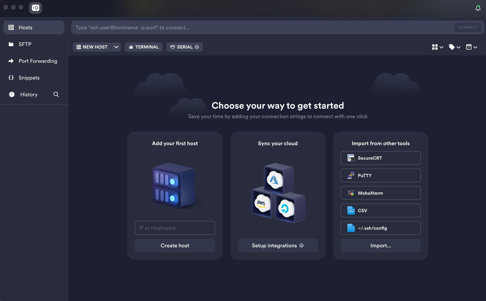
Task: Switch to SFTP in the sidebar
Action: click(x=34, y=44)
